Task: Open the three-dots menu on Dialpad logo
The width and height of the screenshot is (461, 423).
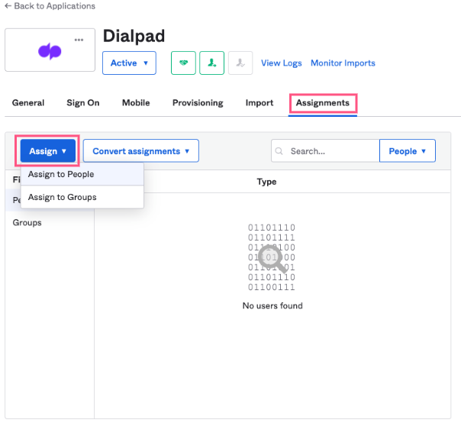Action: point(79,40)
